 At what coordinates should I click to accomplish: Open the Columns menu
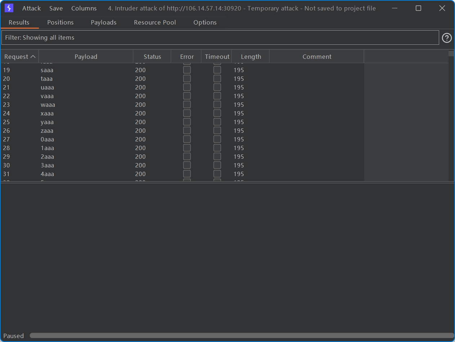point(84,8)
